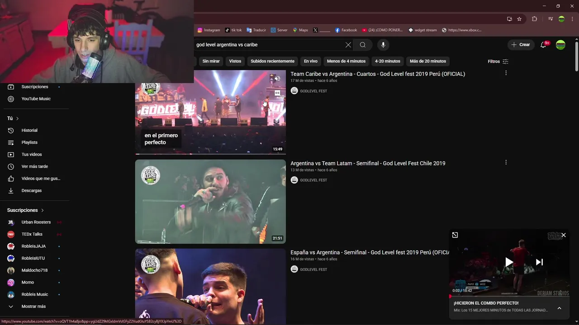Select the En vivo filter chip
The width and height of the screenshot is (579, 325).
point(311,61)
